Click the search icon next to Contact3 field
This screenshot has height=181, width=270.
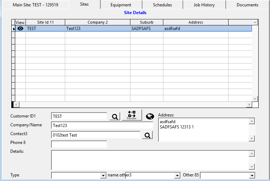coord(147,135)
